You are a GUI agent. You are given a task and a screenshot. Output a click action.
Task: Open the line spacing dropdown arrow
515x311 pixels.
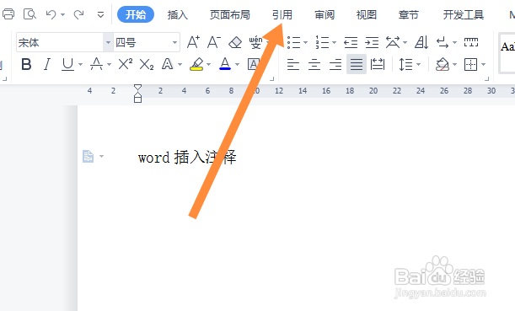[418, 65]
